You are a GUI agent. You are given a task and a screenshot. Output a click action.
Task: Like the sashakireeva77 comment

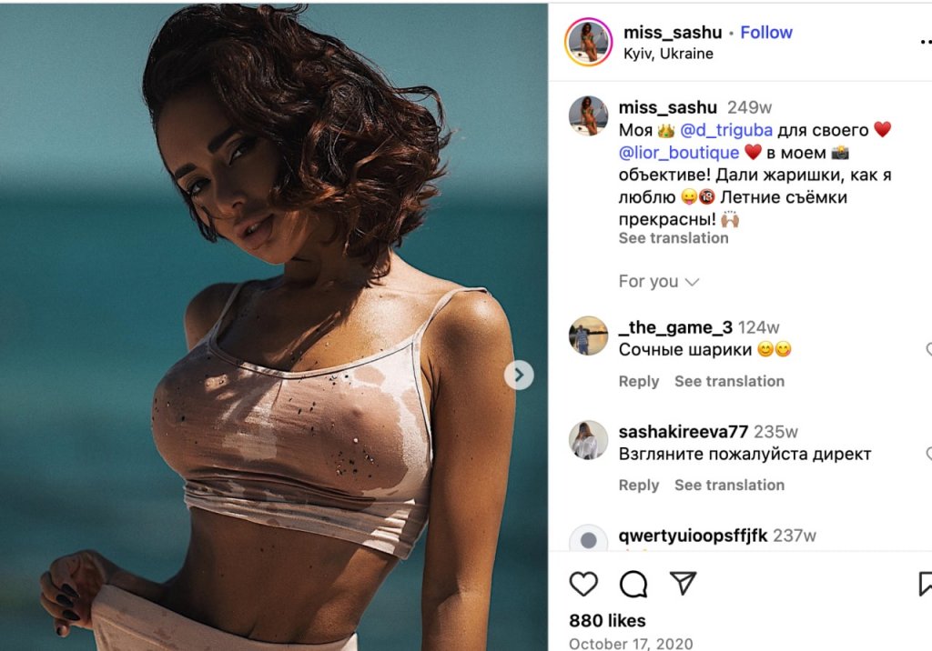coord(929,454)
